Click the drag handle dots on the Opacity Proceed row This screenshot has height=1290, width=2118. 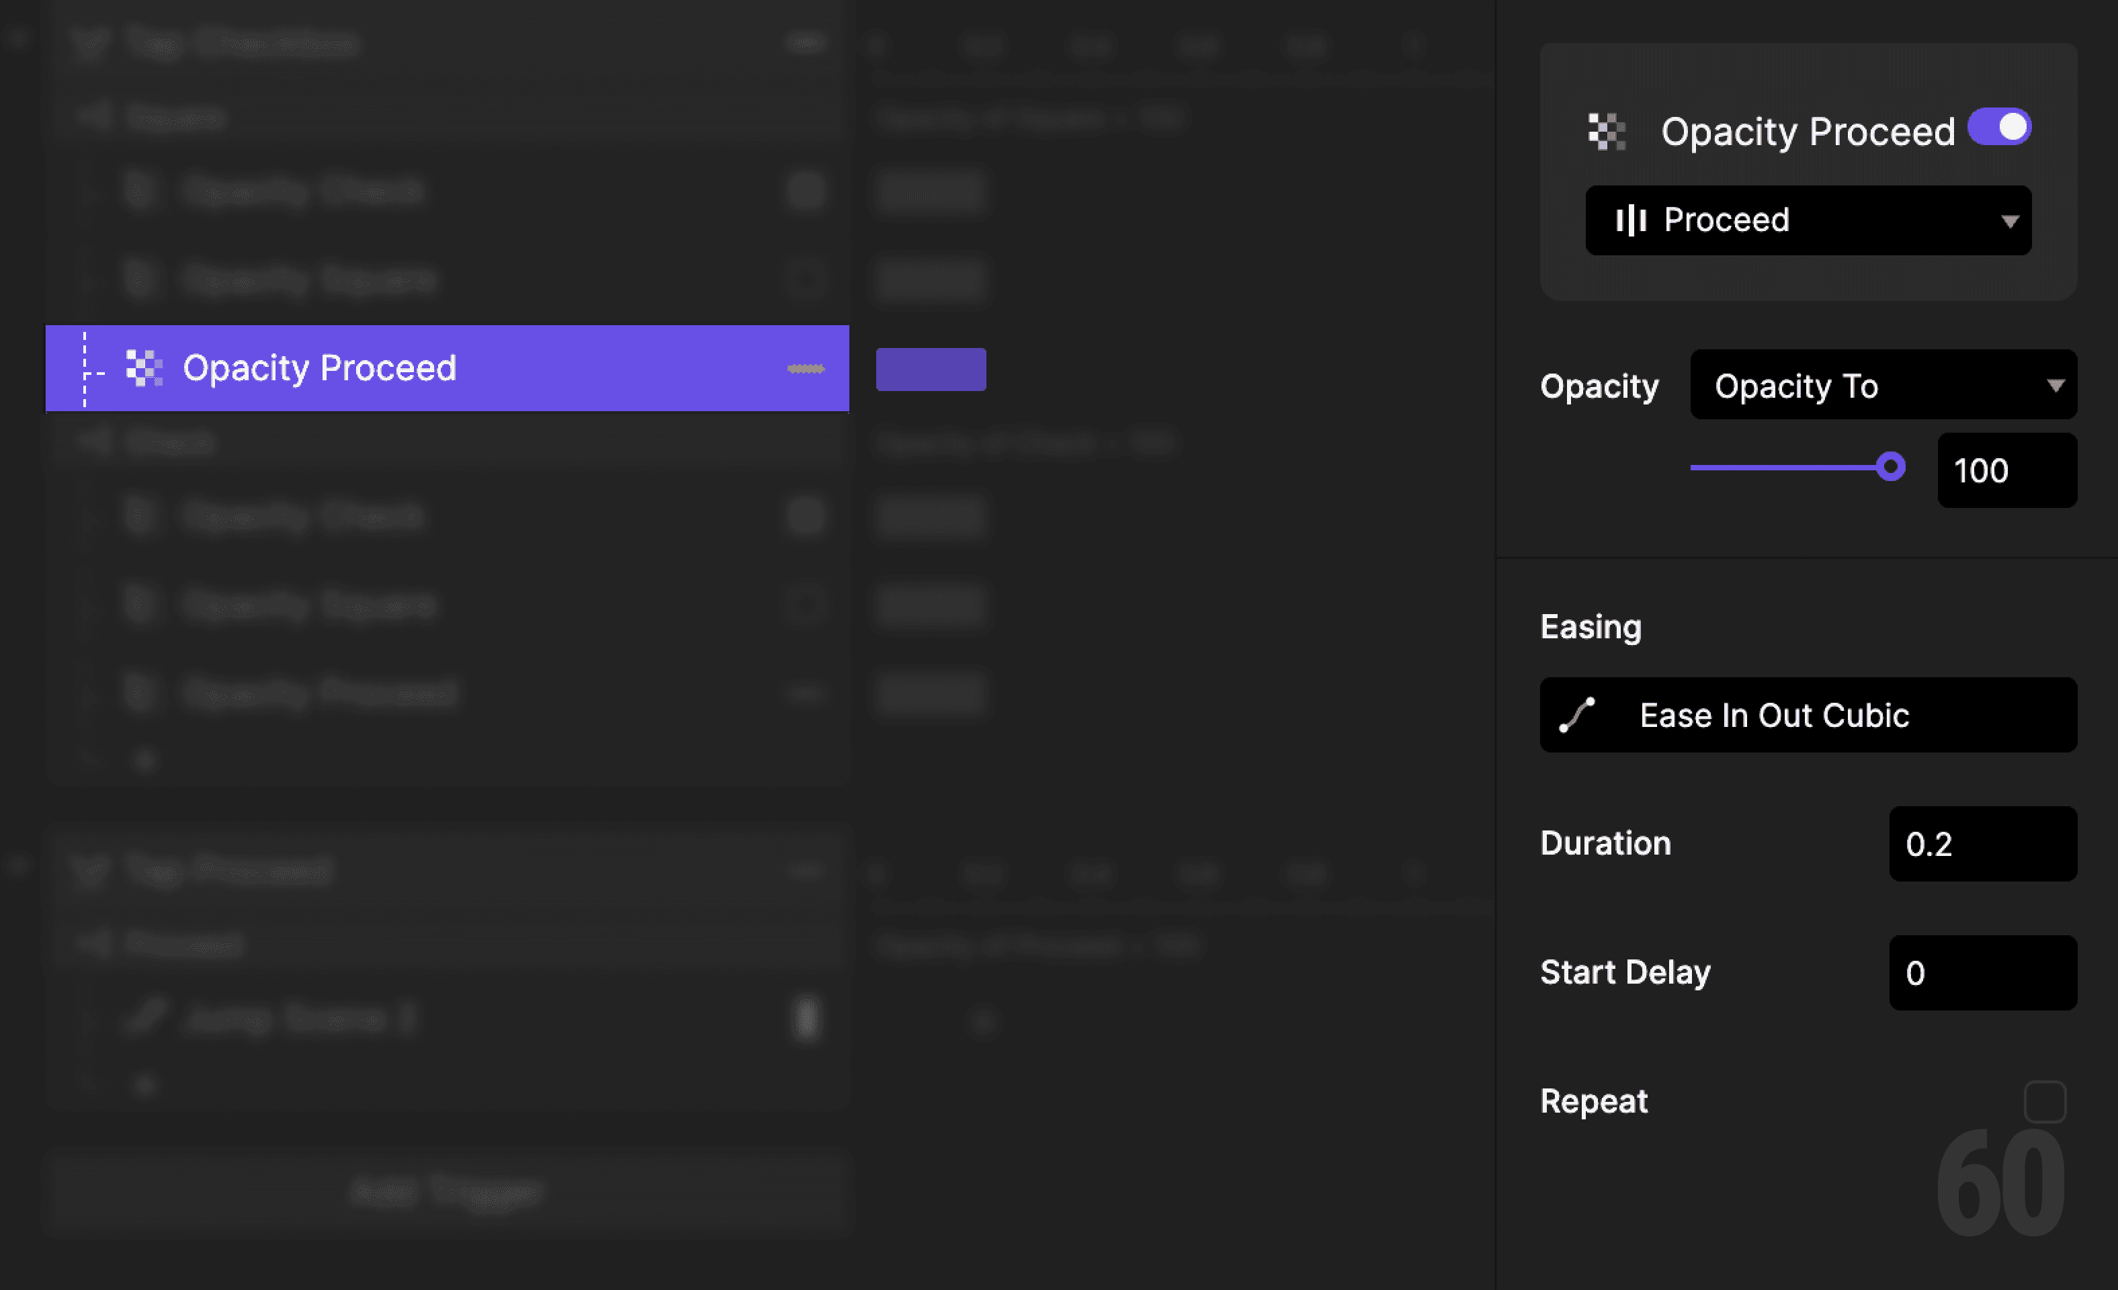coord(806,368)
